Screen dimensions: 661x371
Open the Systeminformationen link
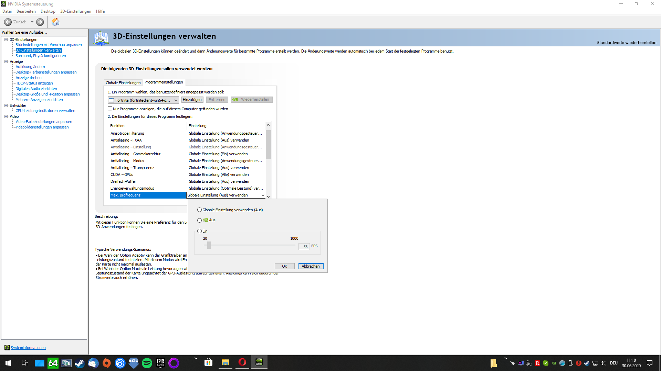click(x=28, y=348)
